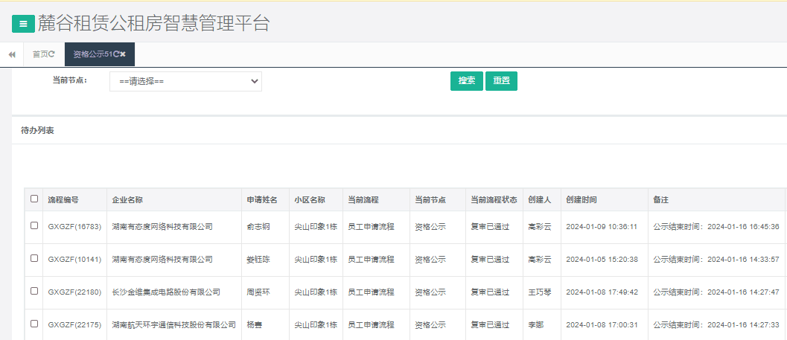Click the cell GXGZF(22180)
Viewport: 787px width, 340px height.
tap(74, 292)
